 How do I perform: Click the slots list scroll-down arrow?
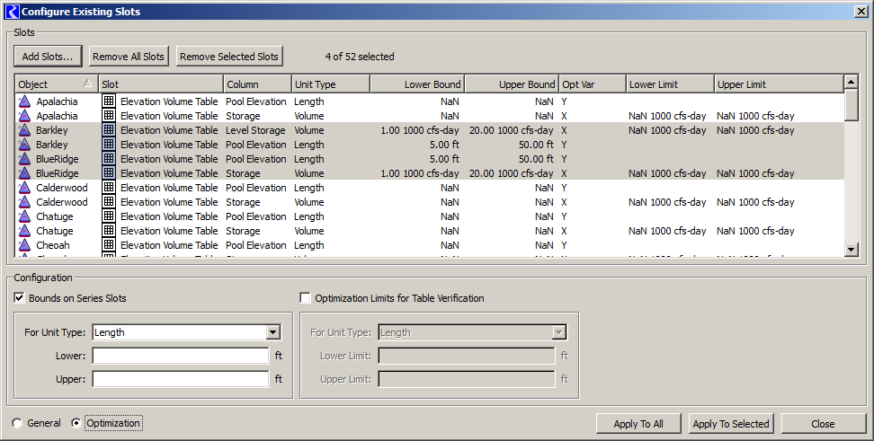(x=852, y=250)
